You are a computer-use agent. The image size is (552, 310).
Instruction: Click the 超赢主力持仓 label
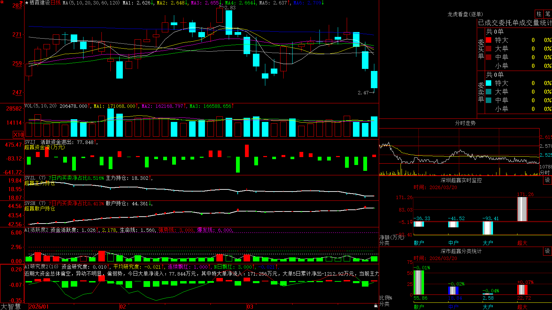click(x=40, y=183)
